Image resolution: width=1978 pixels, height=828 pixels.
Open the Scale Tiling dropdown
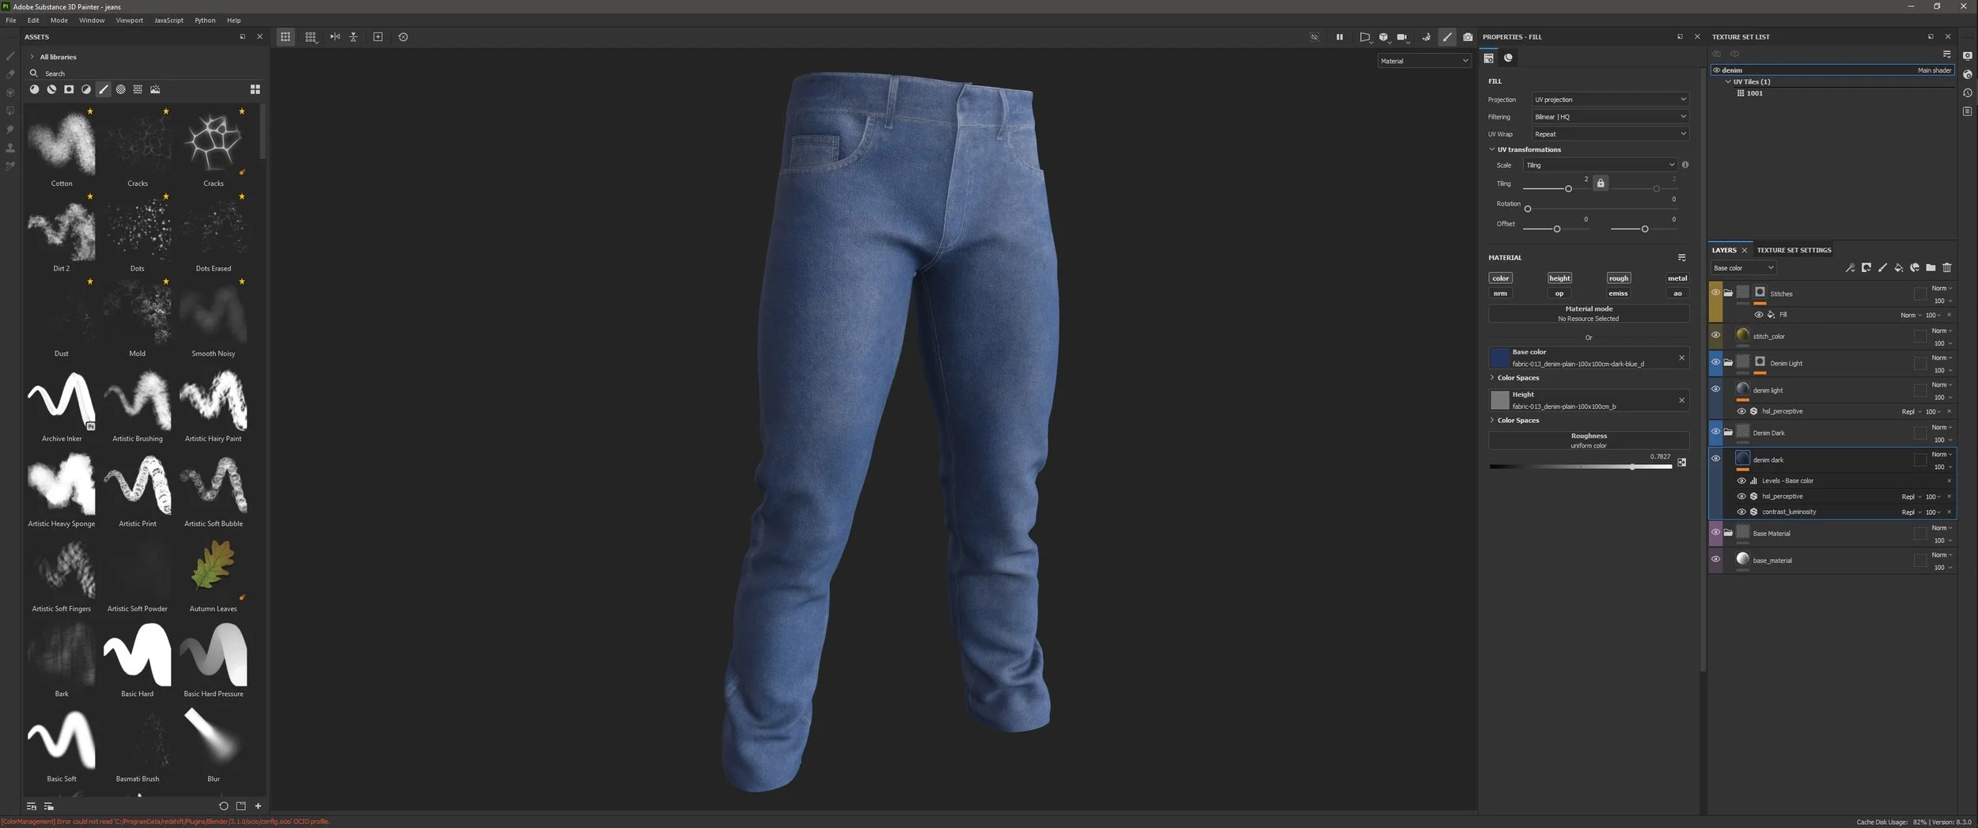click(1599, 165)
